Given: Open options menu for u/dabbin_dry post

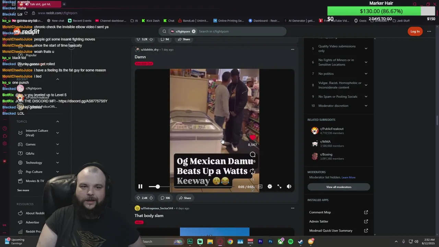Looking at the screenshot, I should click(x=293, y=49).
